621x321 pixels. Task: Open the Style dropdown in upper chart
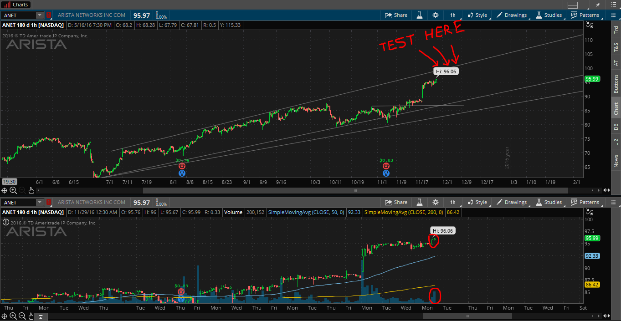pos(477,15)
